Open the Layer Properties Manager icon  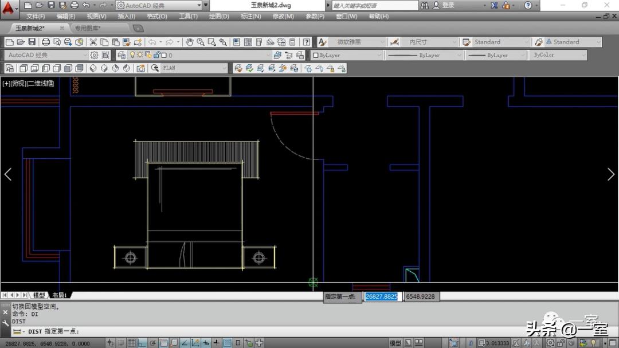(122, 55)
